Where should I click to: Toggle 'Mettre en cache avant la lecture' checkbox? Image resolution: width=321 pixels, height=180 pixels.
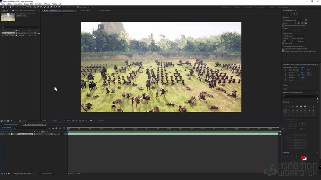[284, 26]
